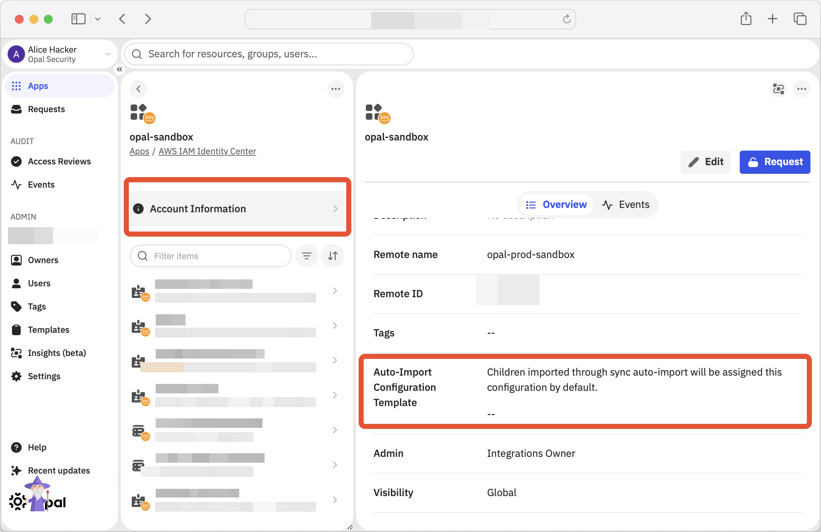The height and width of the screenshot is (532, 821).
Task: Click the opal-sandbox AWS icon in detail panel
Action: (377, 114)
